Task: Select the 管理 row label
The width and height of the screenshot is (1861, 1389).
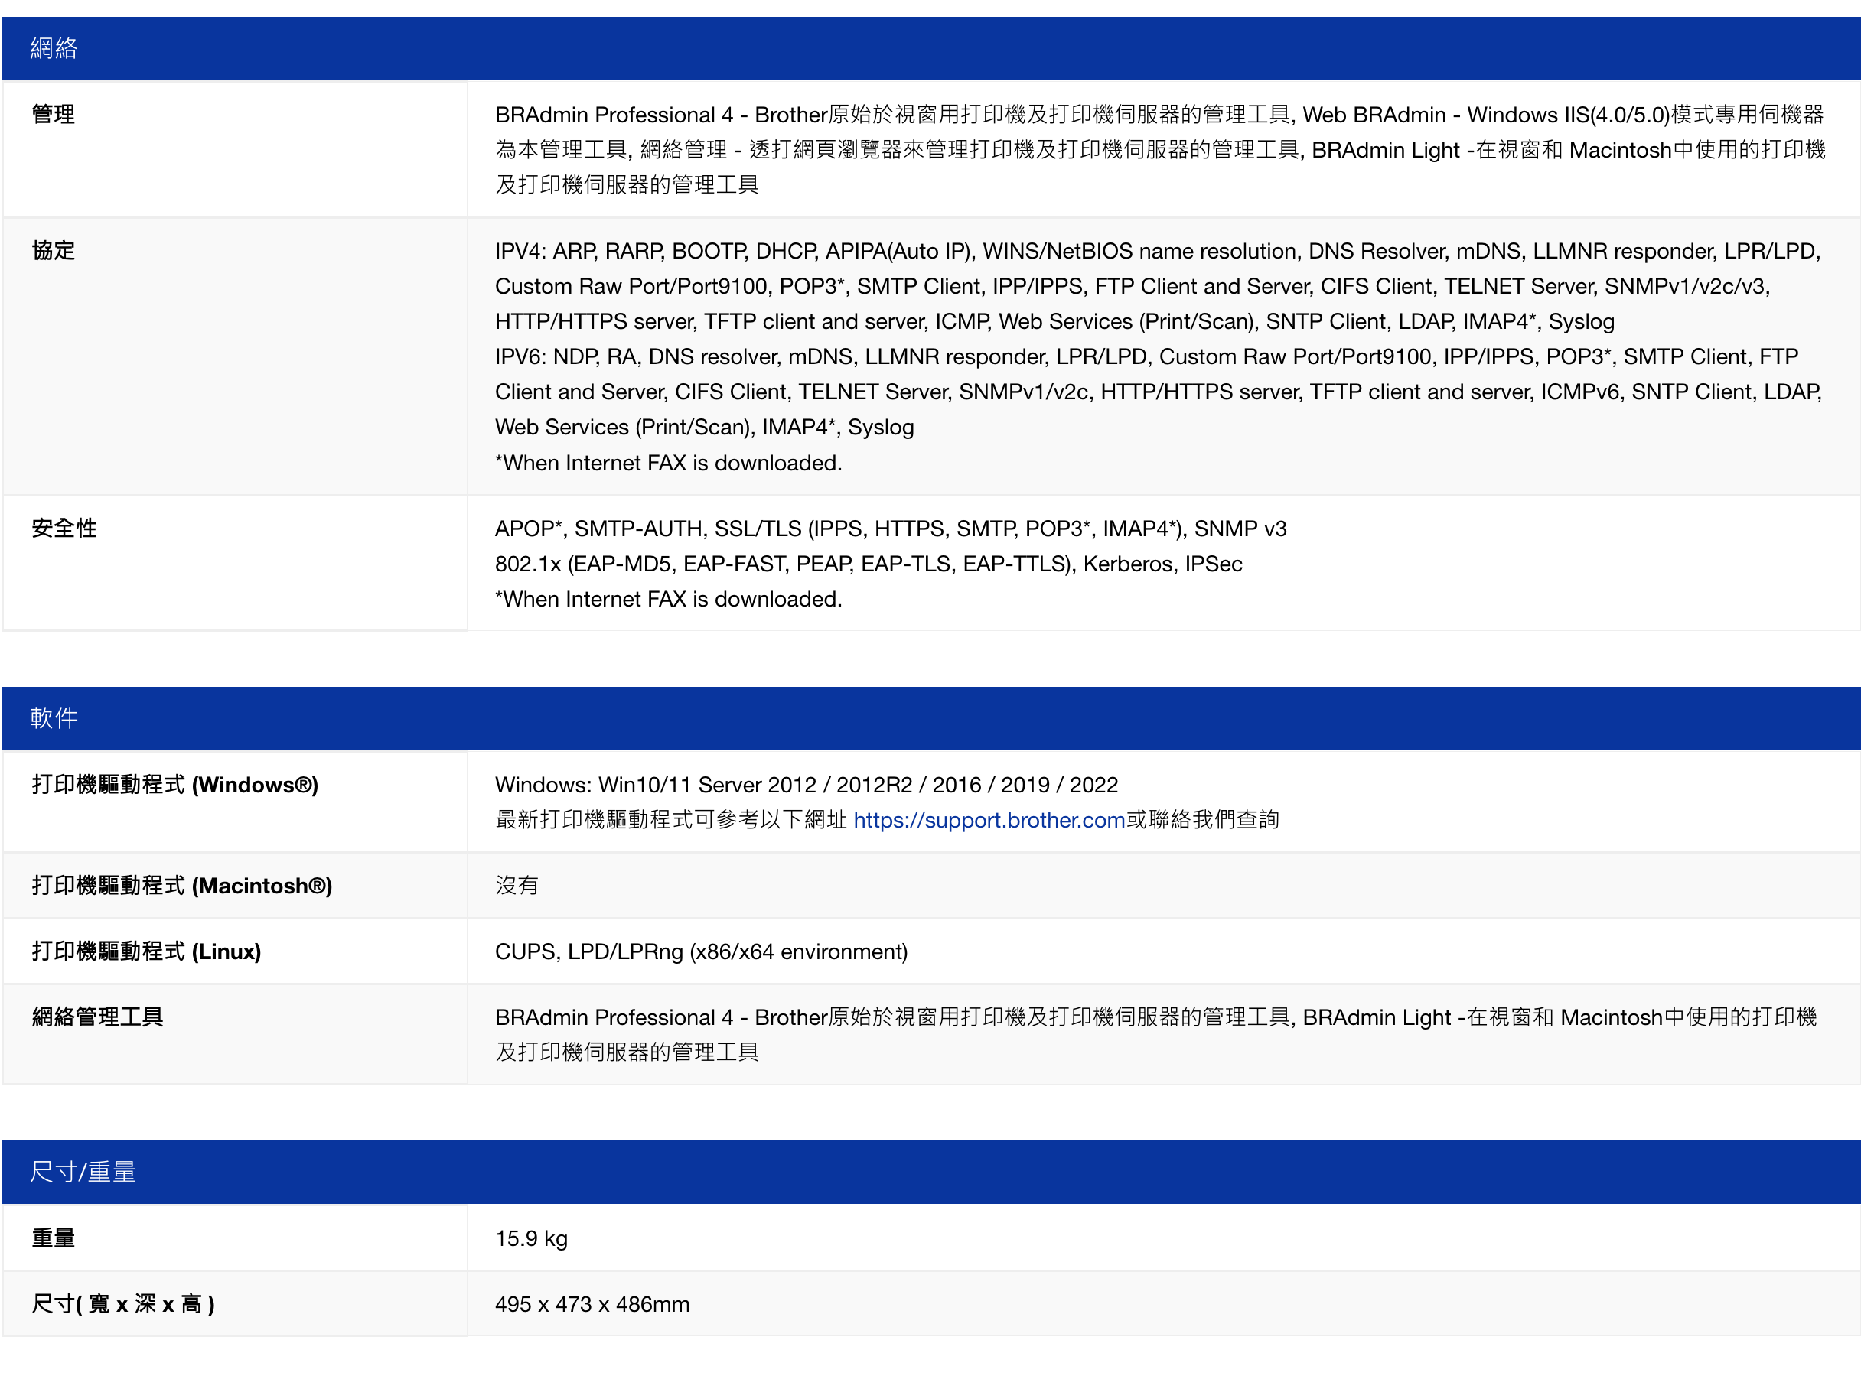Action: point(53,115)
